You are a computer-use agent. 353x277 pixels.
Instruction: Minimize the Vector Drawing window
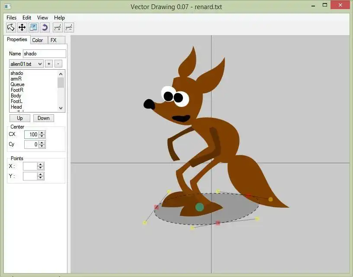click(x=313, y=5)
